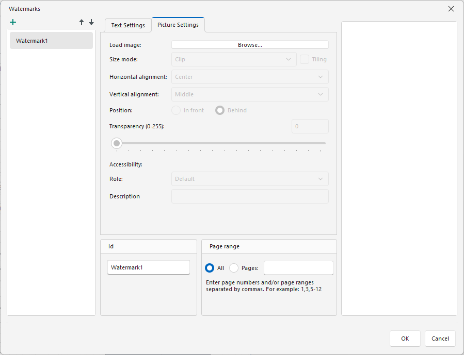Select the All page range option

(210, 267)
